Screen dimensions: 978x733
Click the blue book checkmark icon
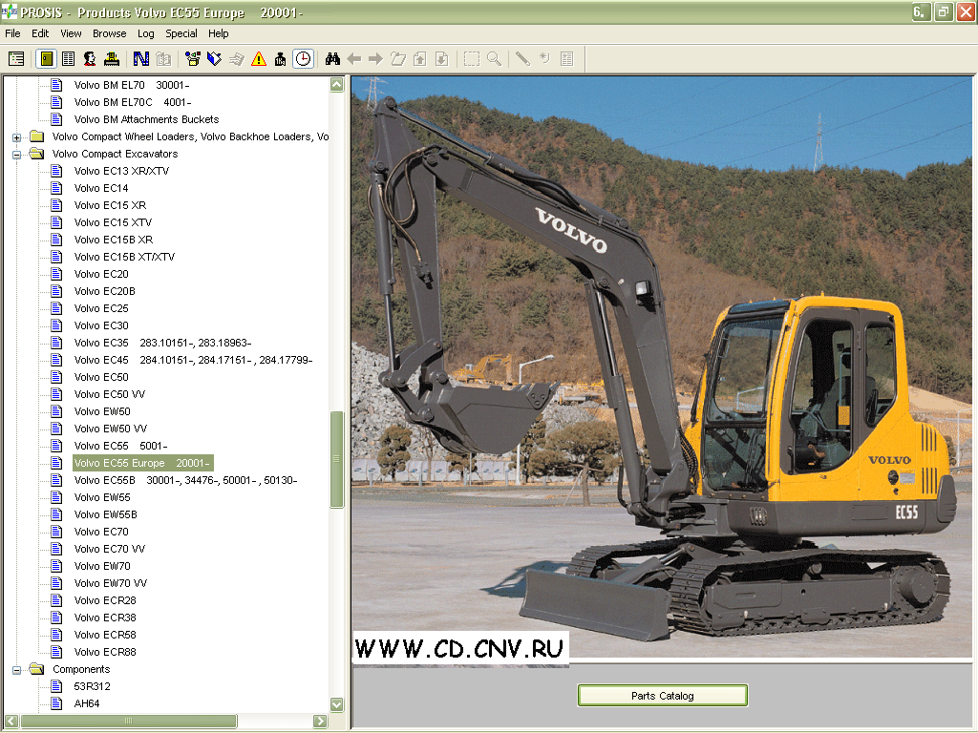point(215,59)
